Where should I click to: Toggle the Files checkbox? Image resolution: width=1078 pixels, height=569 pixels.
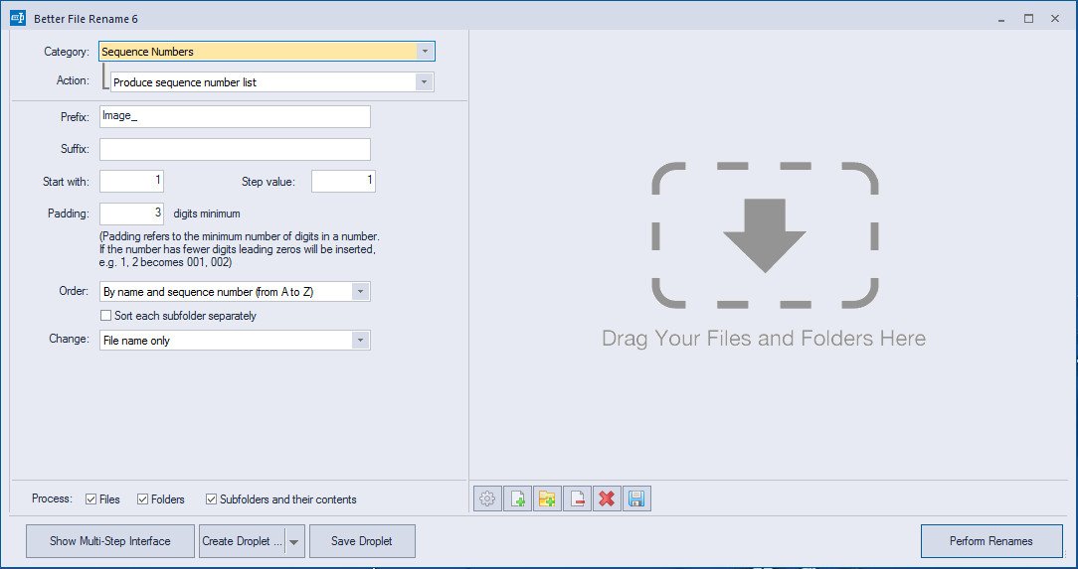[x=91, y=499]
